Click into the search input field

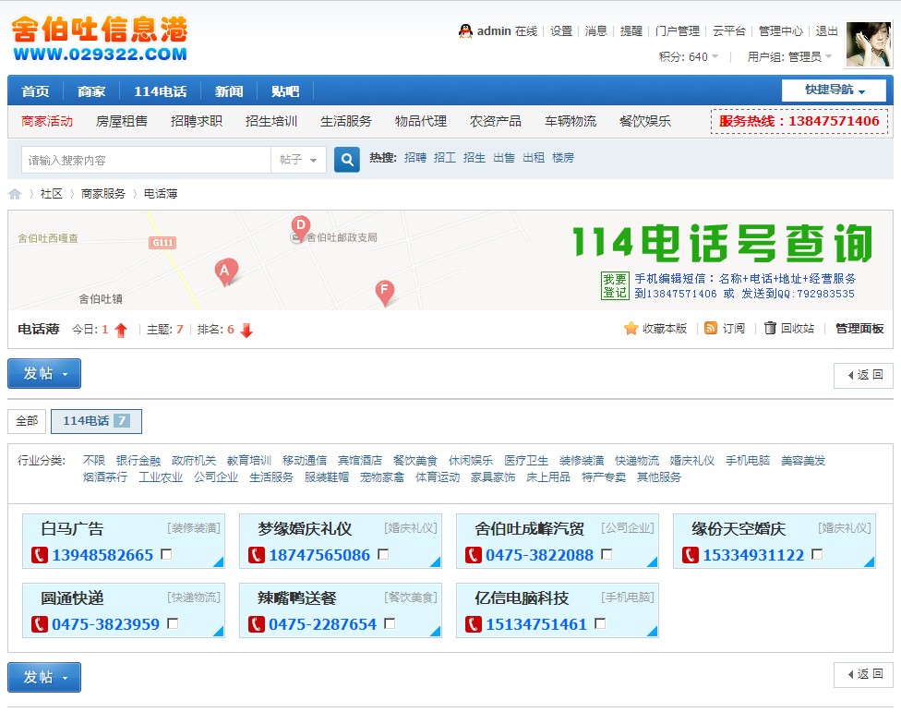(146, 160)
